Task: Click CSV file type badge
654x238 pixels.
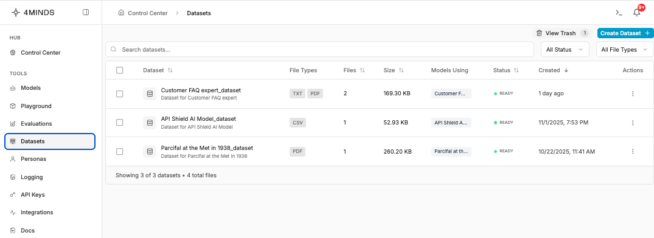Action: 297,123
